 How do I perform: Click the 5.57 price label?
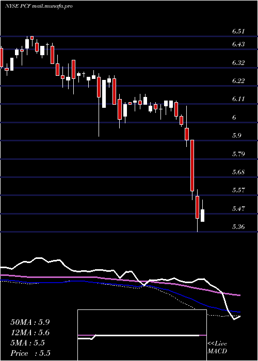point(238,190)
